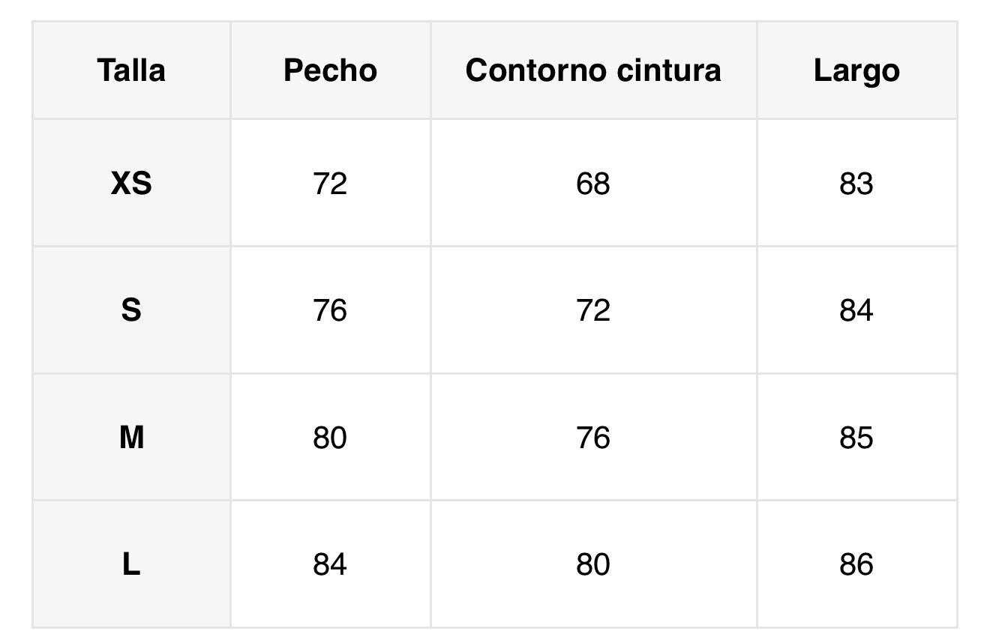Click the Pecho value for size XS

[330, 183]
